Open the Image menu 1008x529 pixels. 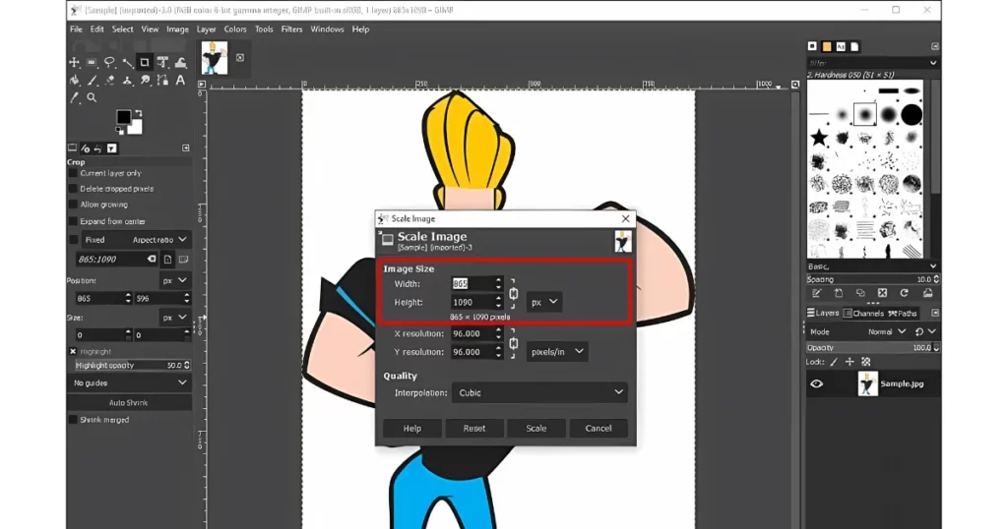click(x=177, y=29)
